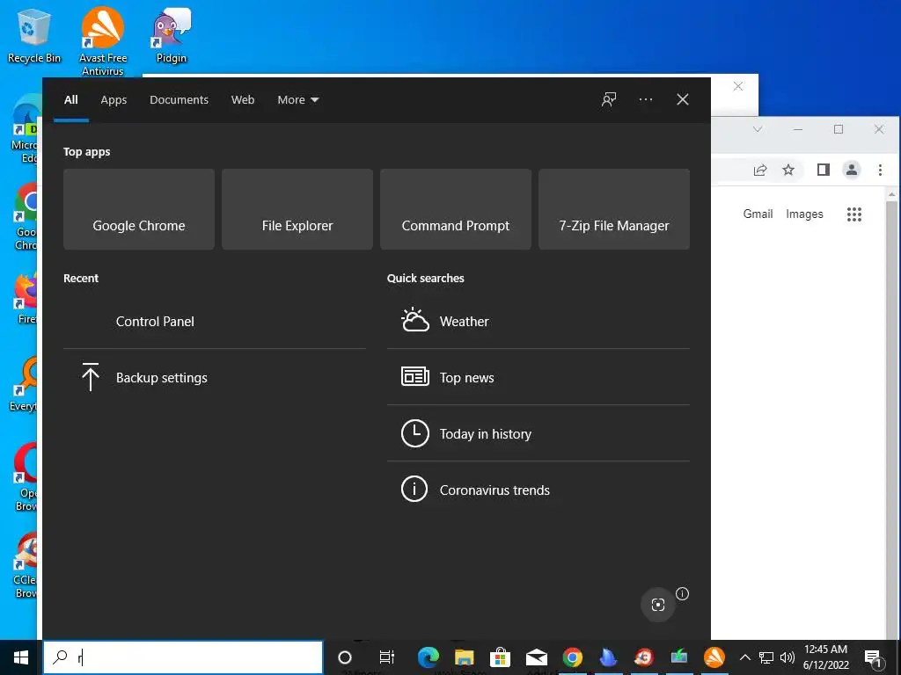Open File Explorer from the taskbar

point(465,657)
